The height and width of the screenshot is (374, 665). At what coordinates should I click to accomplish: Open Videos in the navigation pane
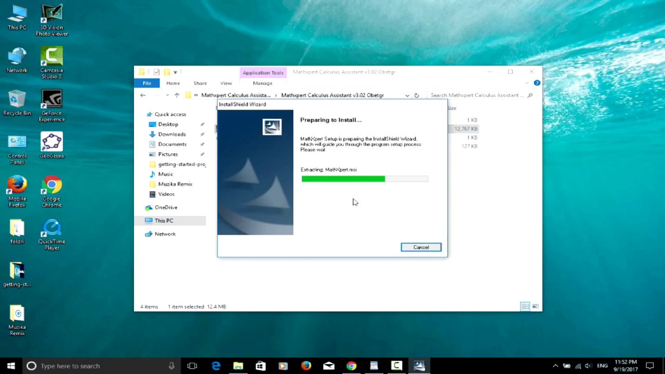click(166, 194)
